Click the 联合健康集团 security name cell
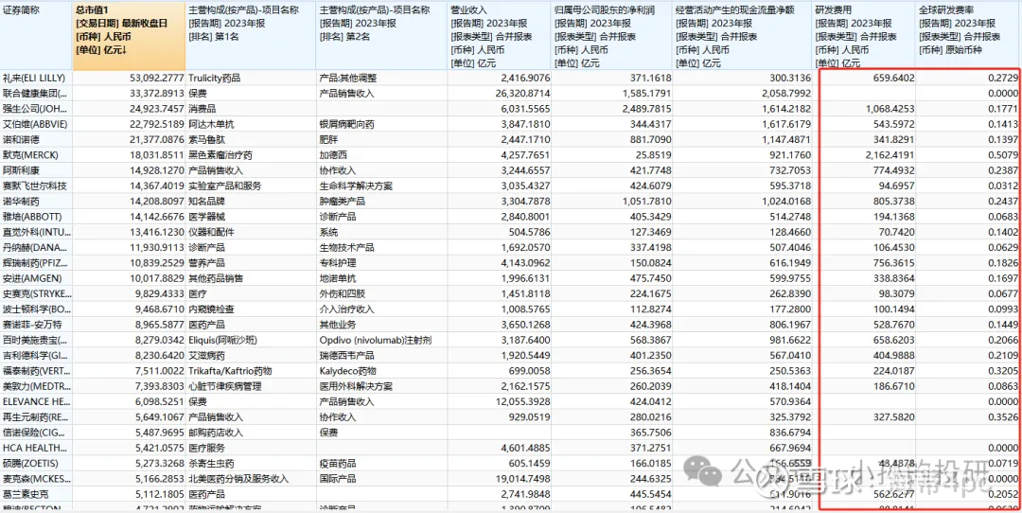Viewport: 1022px width, 513px height. click(x=35, y=93)
